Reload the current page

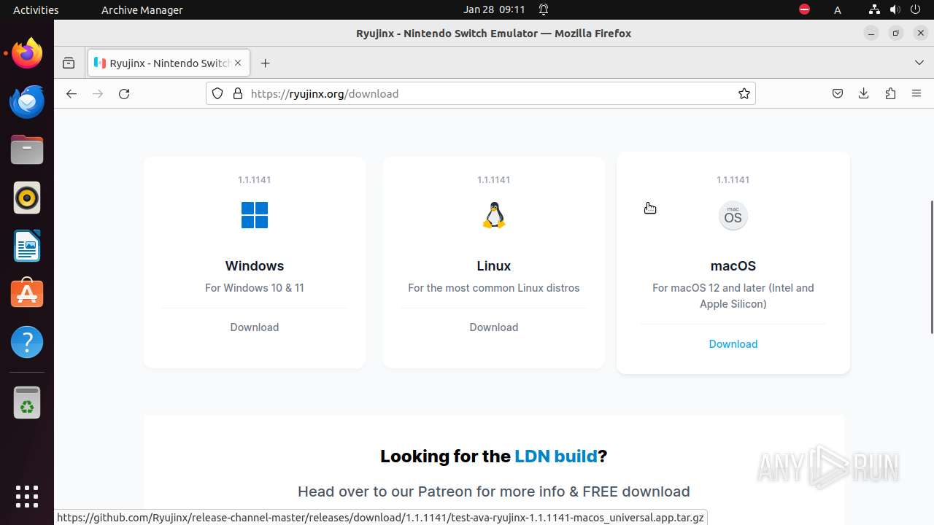click(x=124, y=93)
